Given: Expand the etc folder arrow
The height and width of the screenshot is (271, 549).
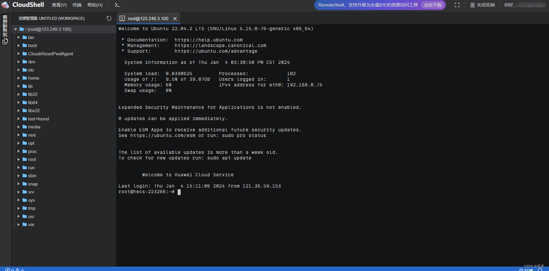Looking at the screenshot, I should (19, 70).
